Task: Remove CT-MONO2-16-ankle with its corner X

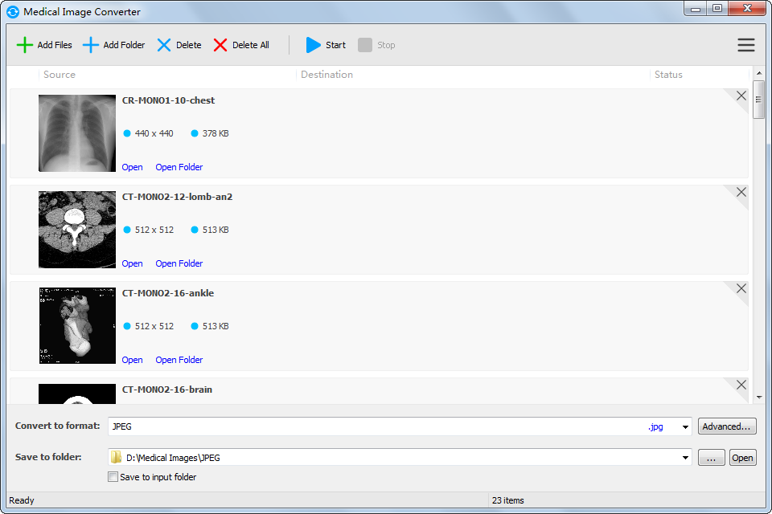Action: tap(741, 289)
